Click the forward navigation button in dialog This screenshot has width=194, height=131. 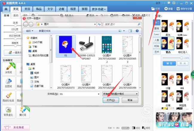[31, 24]
